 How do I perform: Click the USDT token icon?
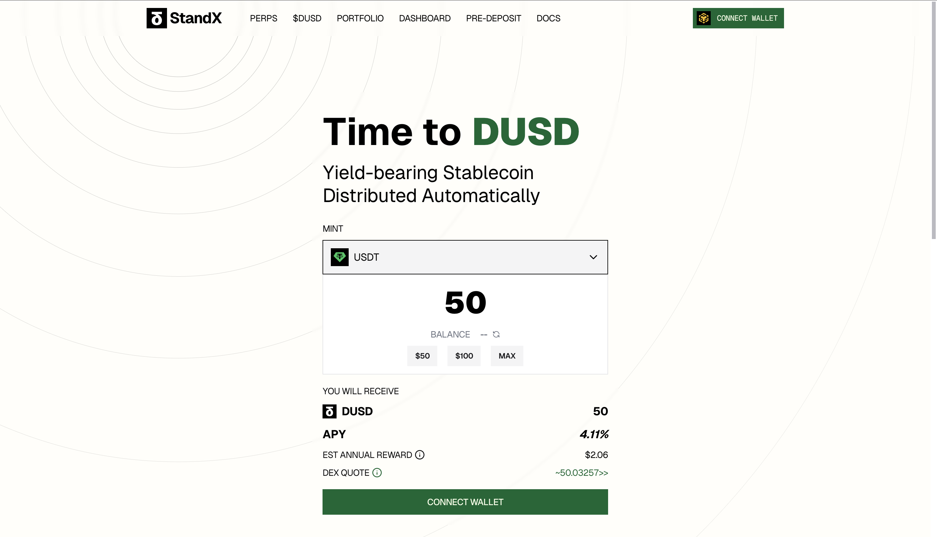point(339,257)
